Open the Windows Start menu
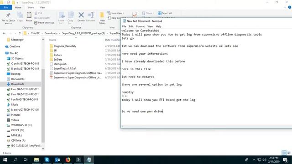The width and height of the screenshot is (292, 164). [x=5, y=160]
